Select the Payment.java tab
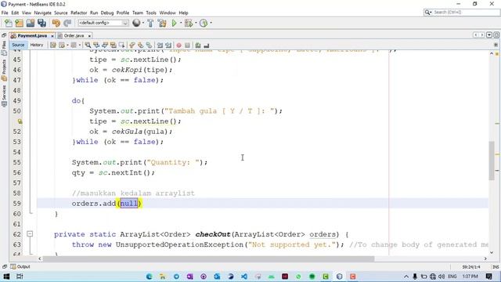 32,35
